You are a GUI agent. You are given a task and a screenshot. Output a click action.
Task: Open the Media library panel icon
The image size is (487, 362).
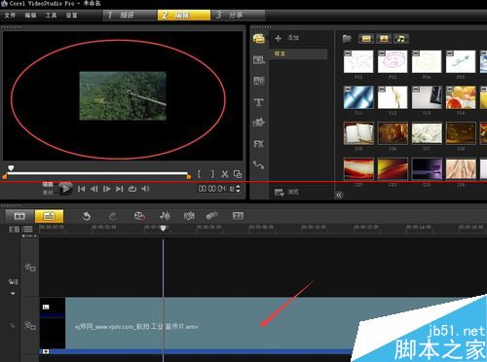[x=259, y=39]
